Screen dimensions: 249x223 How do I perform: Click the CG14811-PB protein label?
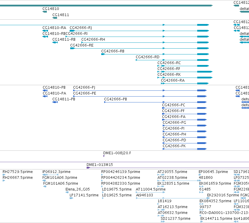tap(64, 99)
